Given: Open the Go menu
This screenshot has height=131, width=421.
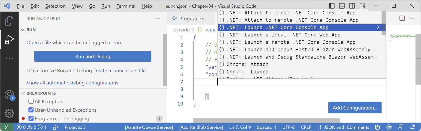Looking at the screenshot, I should [92, 6].
